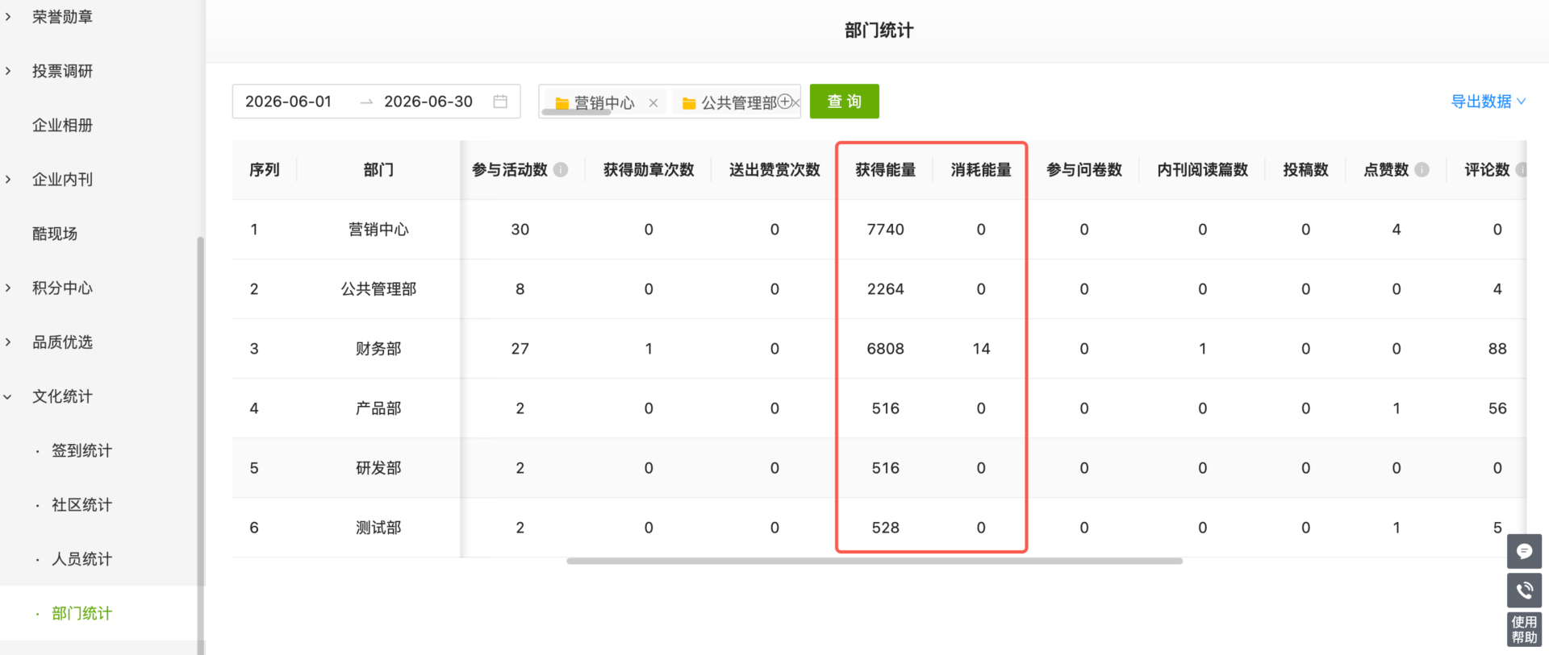Click the 6808 energy value
1549x655 pixels.
(886, 349)
